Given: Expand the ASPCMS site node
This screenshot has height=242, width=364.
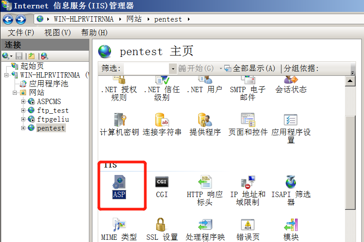Looking at the screenshot, I should [x=23, y=101].
